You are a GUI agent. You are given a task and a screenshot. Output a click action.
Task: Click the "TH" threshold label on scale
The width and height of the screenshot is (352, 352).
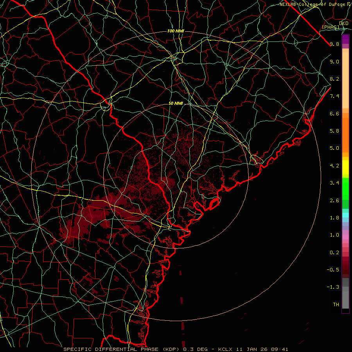coord(336,305)
